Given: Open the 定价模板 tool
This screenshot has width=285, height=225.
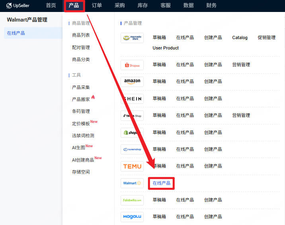Looking at the screenshot, I should tap(81, 124).
